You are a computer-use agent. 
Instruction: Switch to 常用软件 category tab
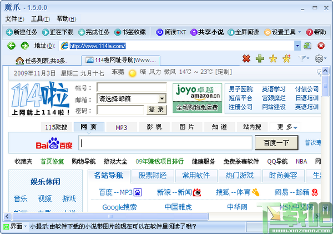tap(196, 176)
